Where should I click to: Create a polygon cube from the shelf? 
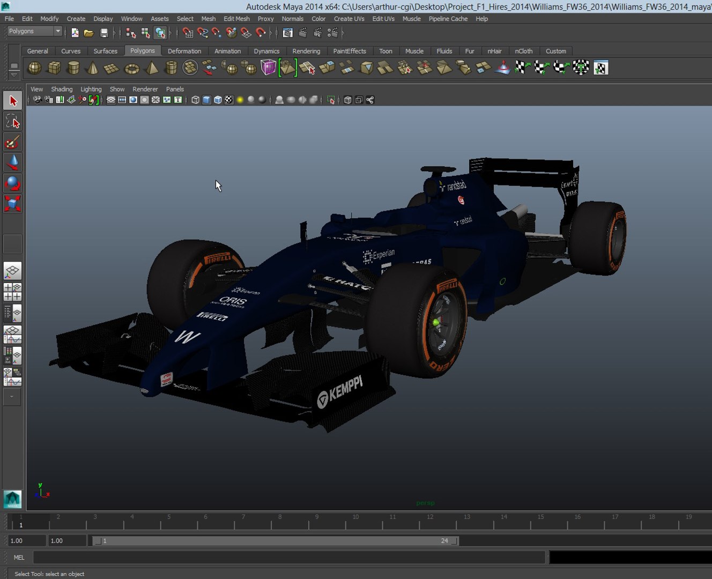[54, 68]
